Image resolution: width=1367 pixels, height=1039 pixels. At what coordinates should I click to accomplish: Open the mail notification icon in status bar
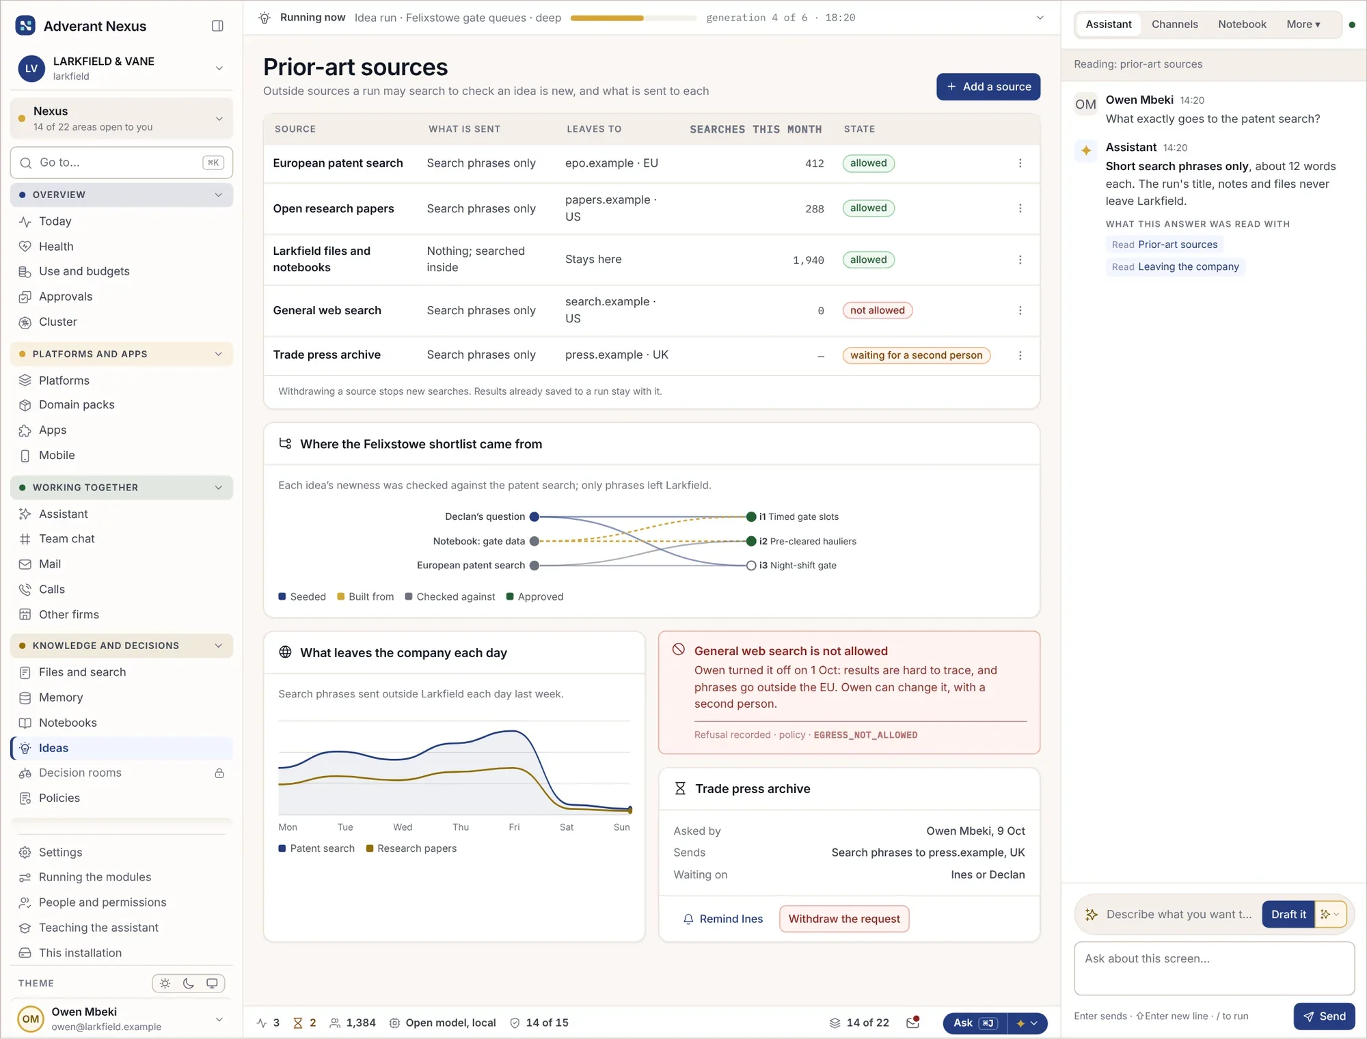click(x=912, y=1023)
